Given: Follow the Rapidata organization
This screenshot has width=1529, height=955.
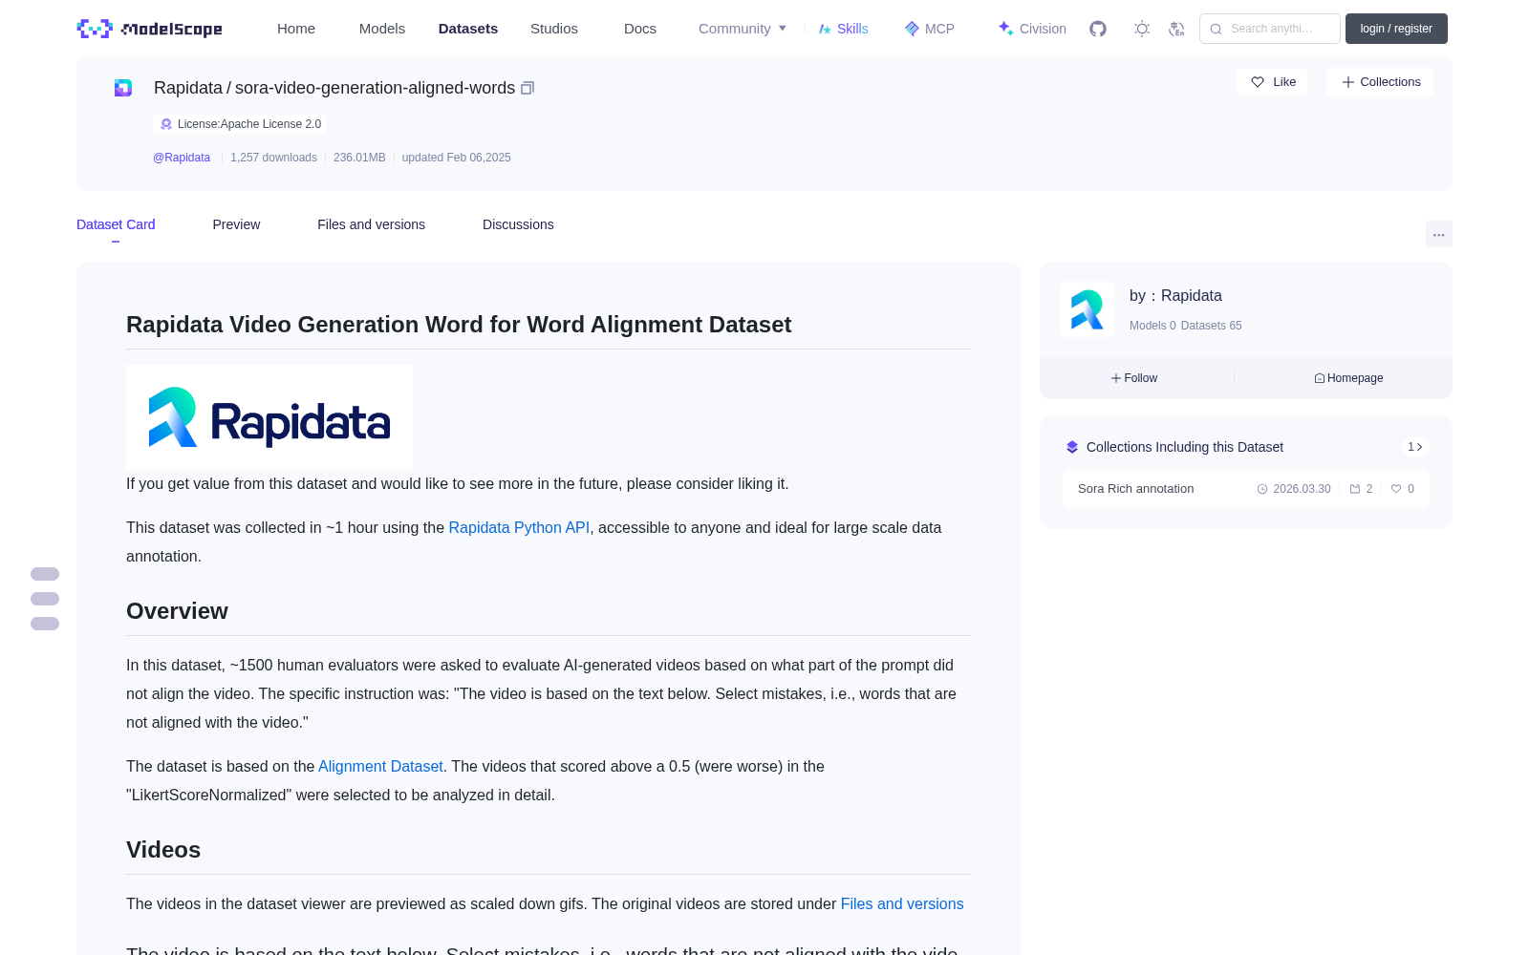Looking at the screenshot, I should (1134, 378).
